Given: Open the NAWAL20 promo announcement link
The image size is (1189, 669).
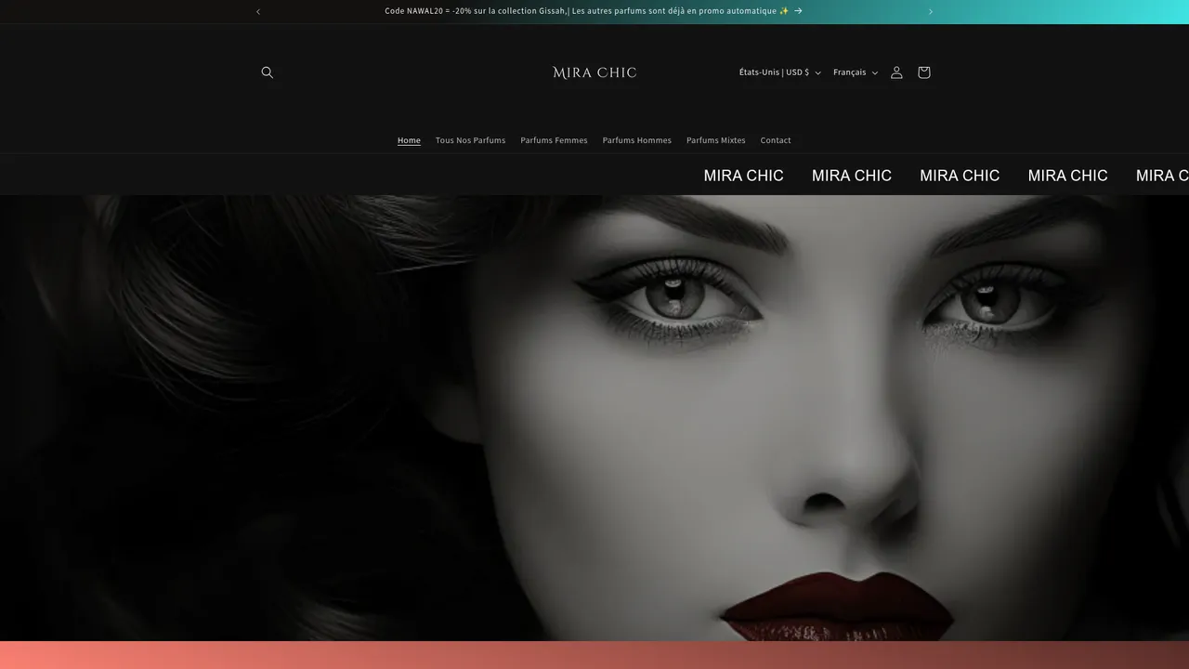Looking at the screenshot, I should point(594,11).
